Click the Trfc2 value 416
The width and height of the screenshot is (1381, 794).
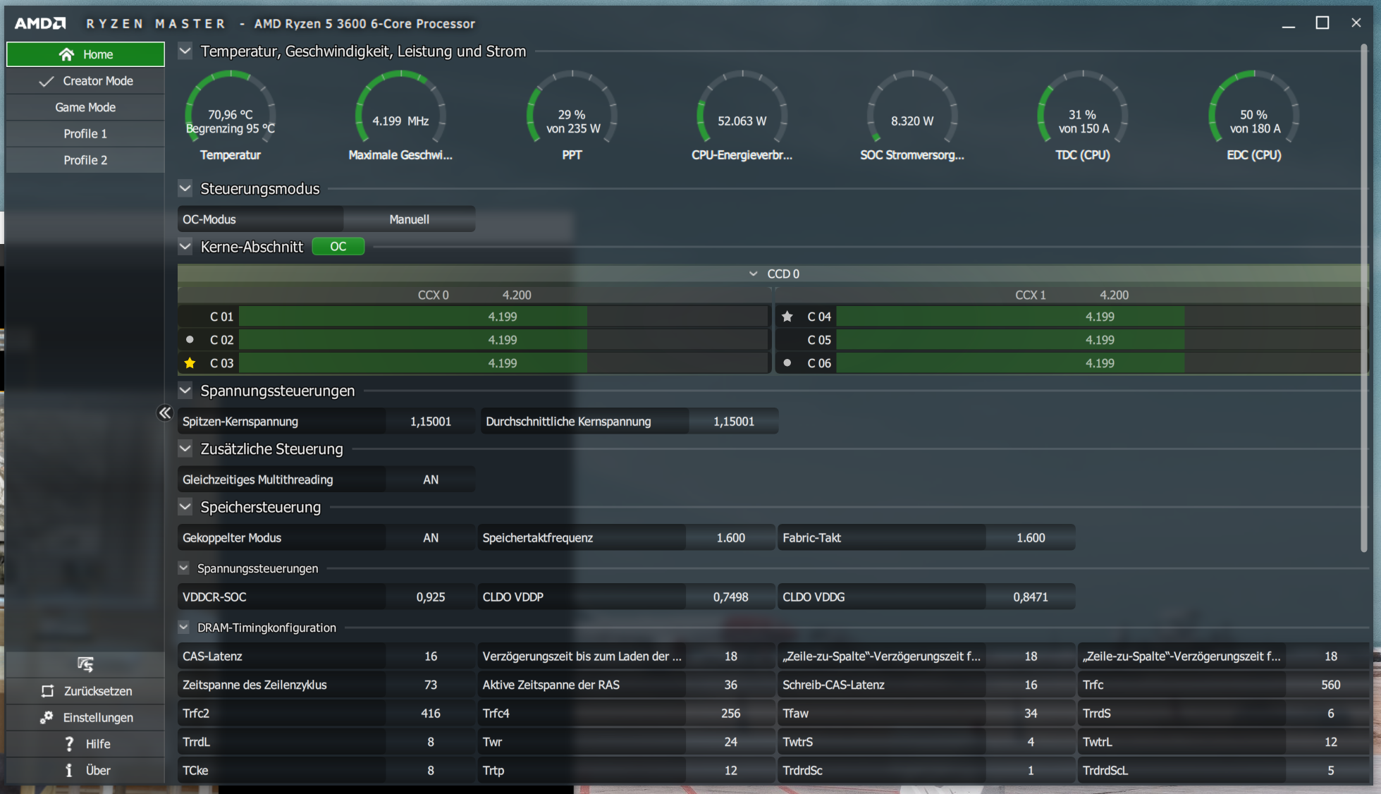pos(431,714)
